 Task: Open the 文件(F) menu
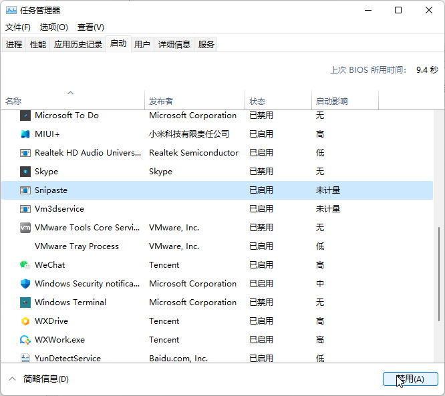click(18, 27)
